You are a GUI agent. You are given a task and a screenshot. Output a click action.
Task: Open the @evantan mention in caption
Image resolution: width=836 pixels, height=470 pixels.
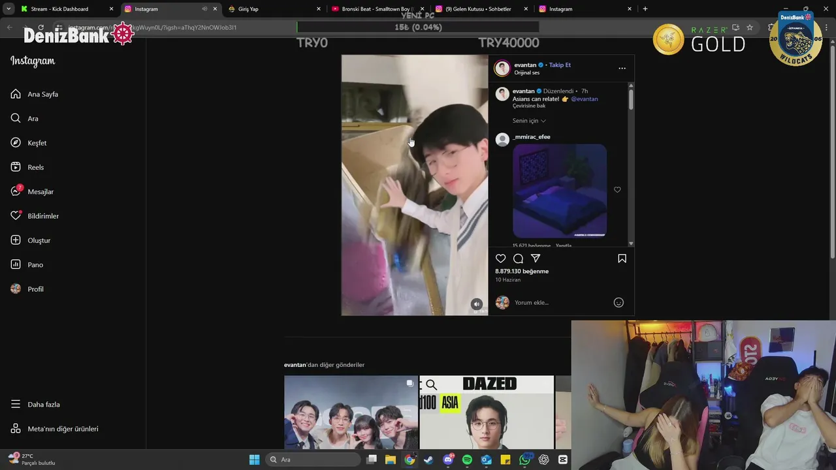point(585,99)
